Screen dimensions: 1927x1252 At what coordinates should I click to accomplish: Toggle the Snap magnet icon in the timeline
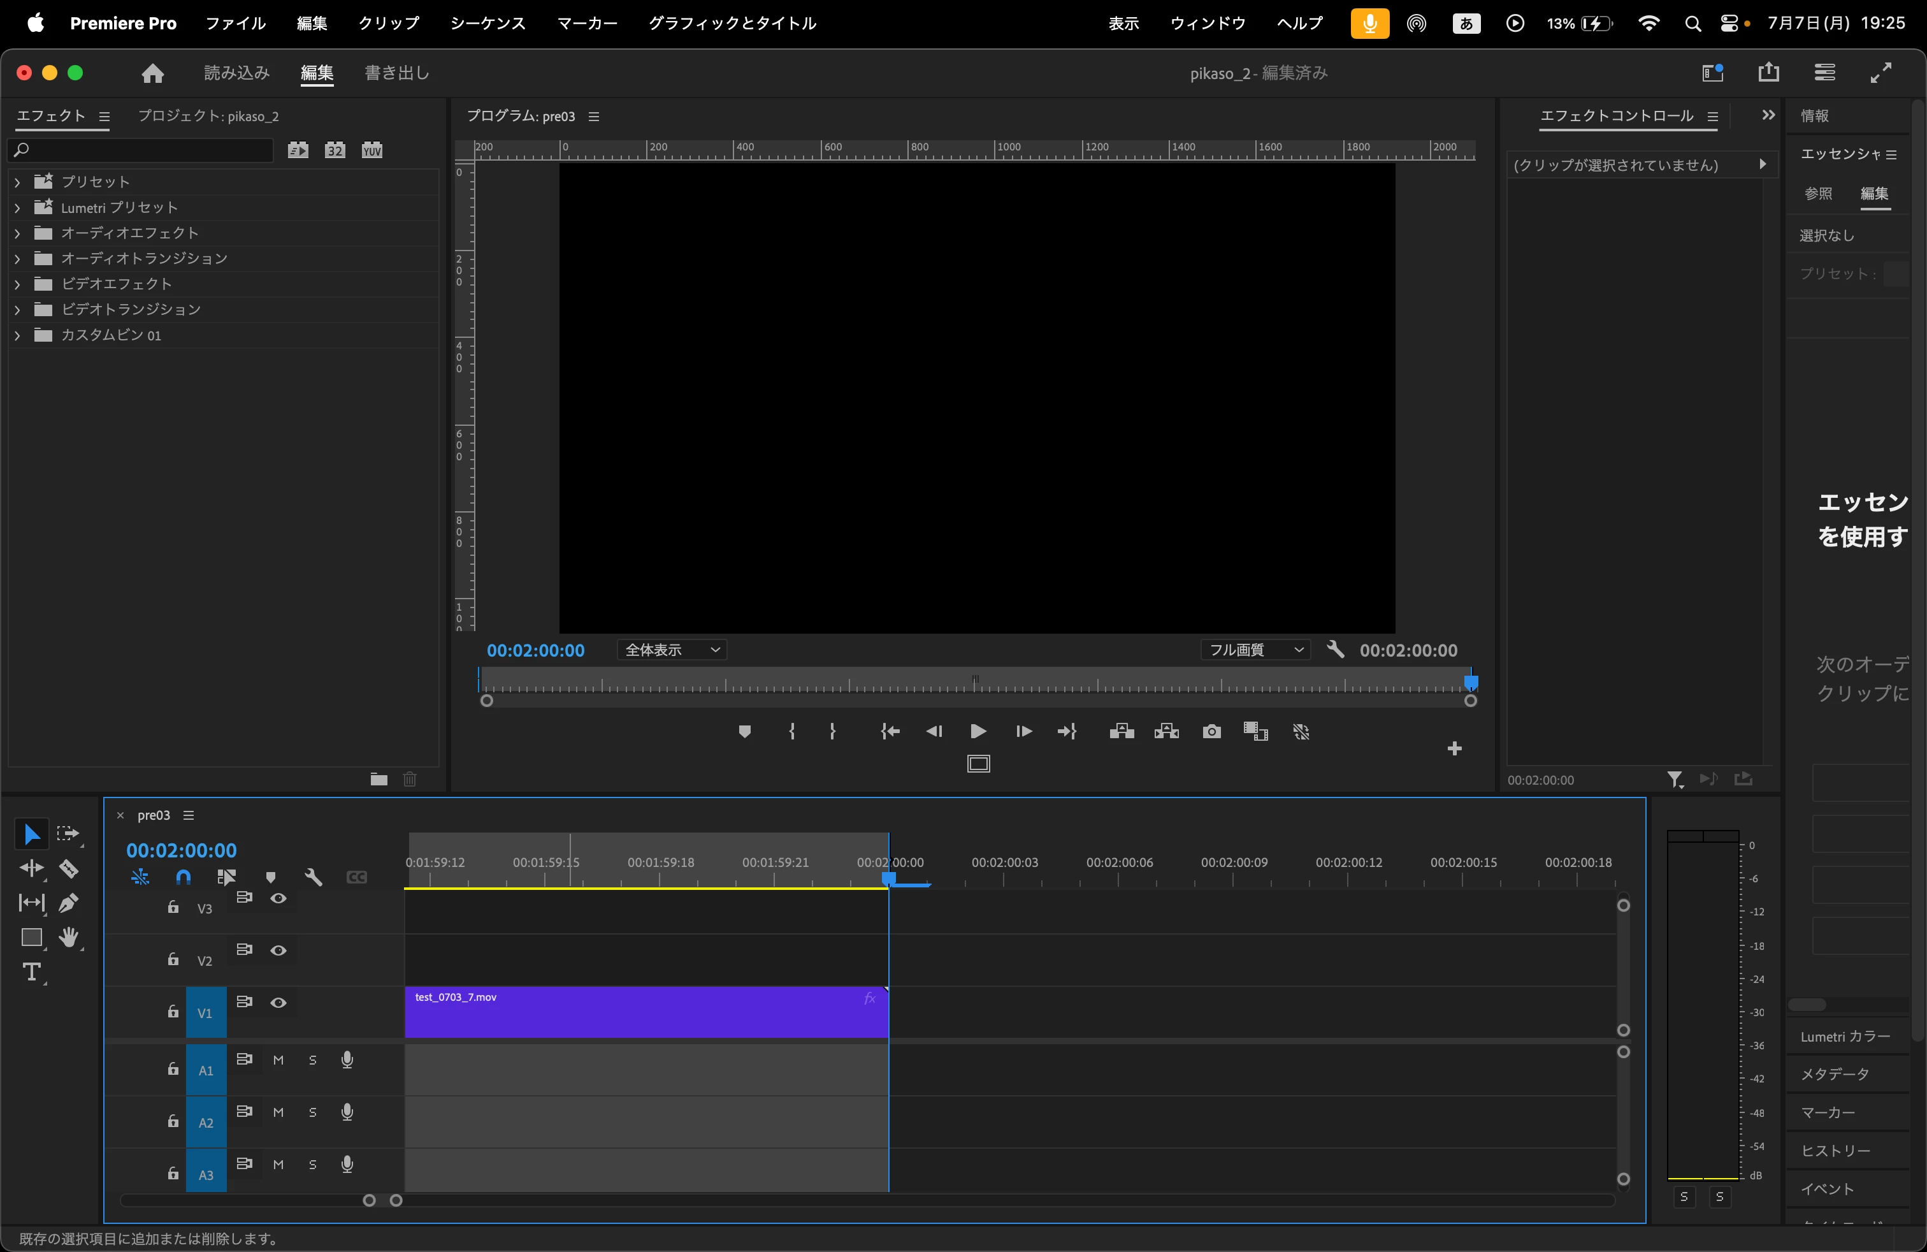point(184,877)
